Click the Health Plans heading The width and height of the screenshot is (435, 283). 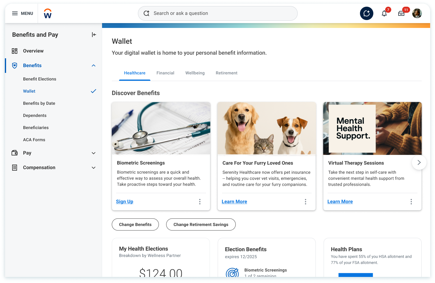pyautogui.click(x=346, y=249)
